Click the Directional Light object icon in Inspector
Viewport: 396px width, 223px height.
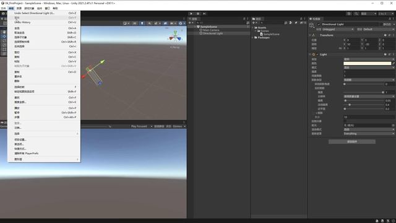312,25
